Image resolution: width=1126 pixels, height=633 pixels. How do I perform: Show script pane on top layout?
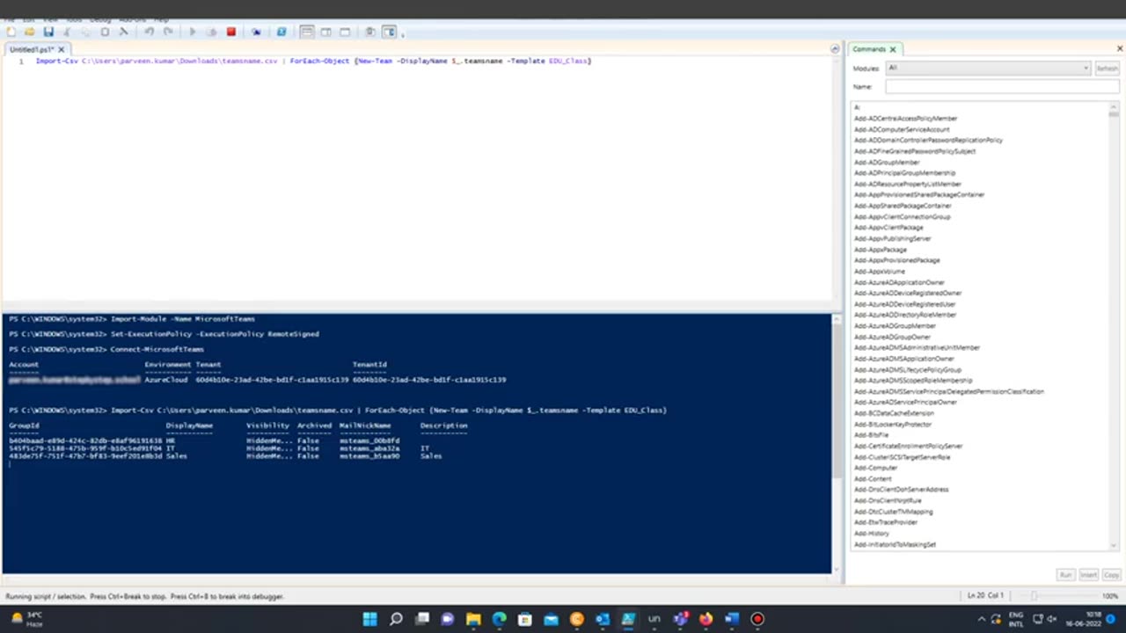tap(307, 32)
